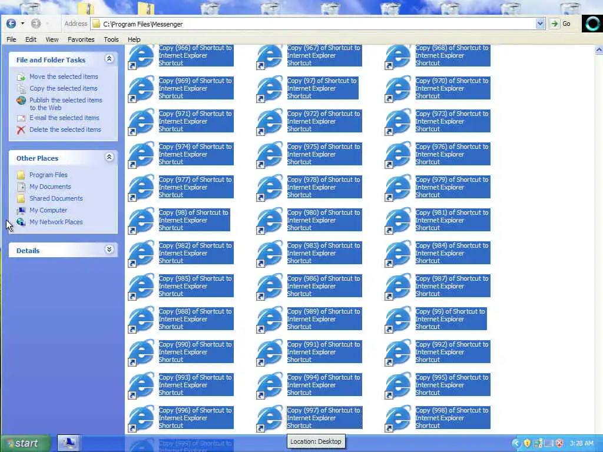
Task: Open the File menu
Action: coord(11,39)
